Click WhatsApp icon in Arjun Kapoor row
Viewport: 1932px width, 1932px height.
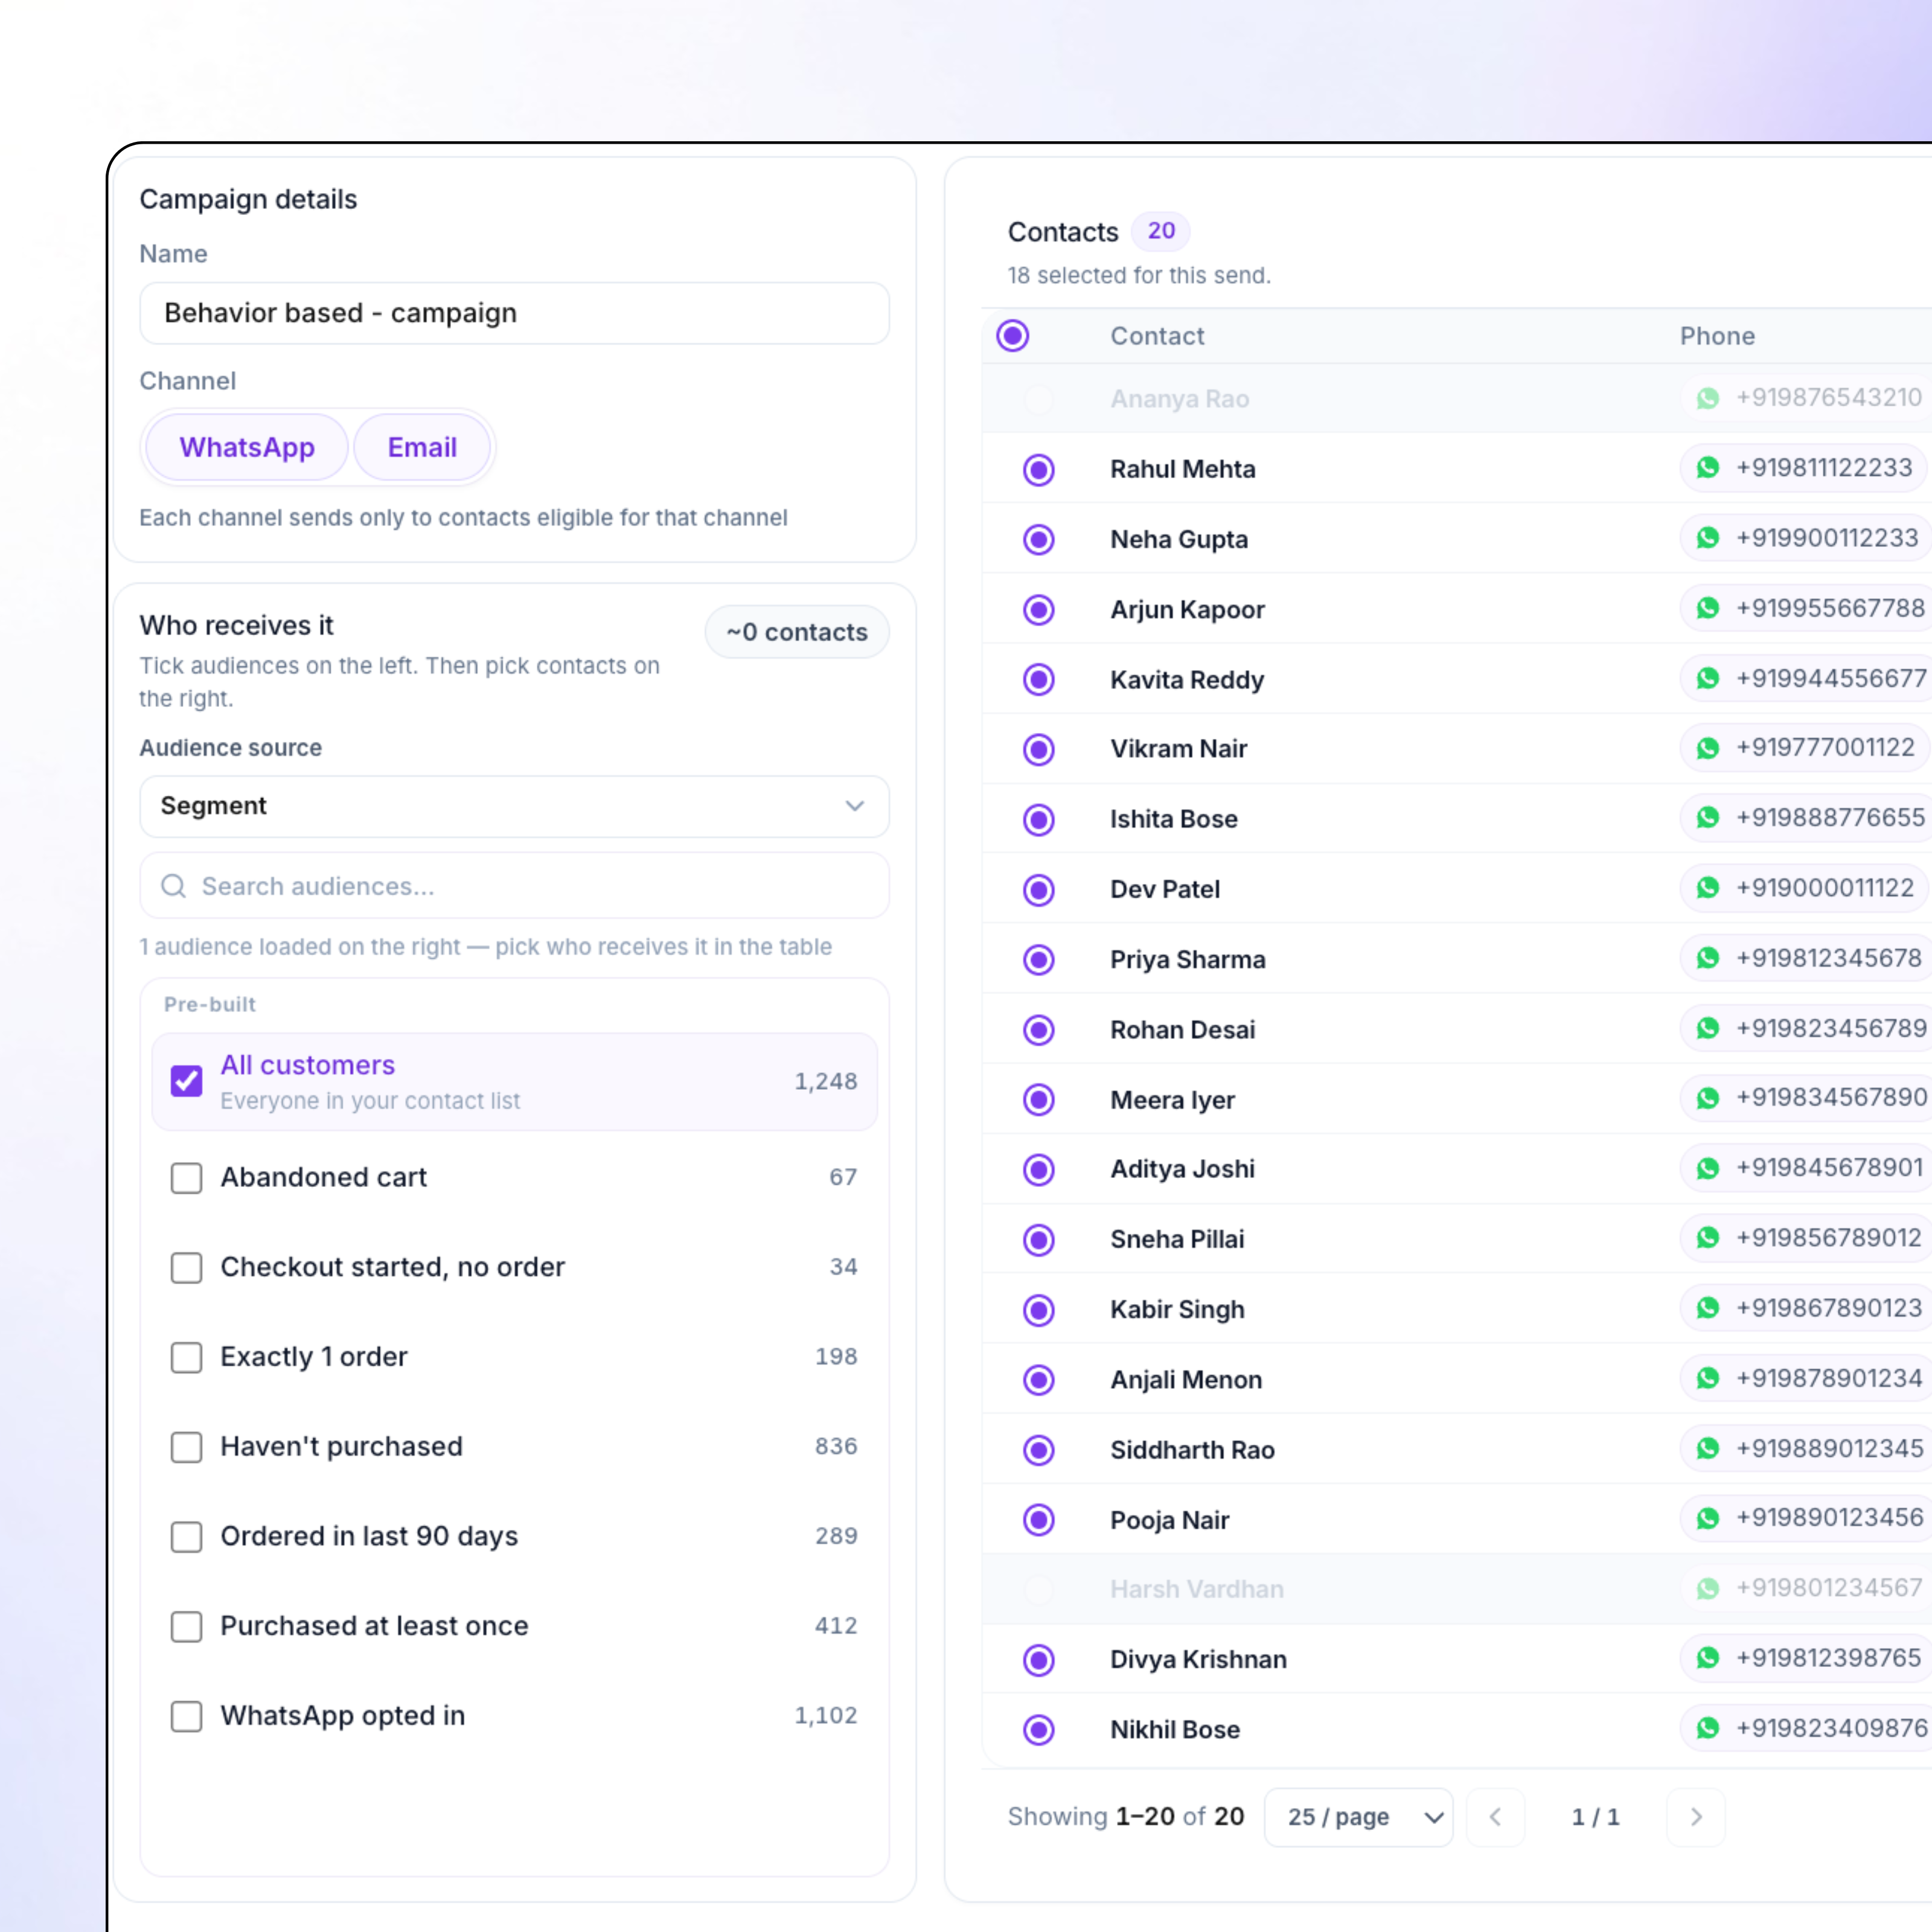pos(1707,608)
